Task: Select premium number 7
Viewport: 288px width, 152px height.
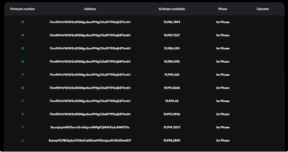Action: [23, 127]
